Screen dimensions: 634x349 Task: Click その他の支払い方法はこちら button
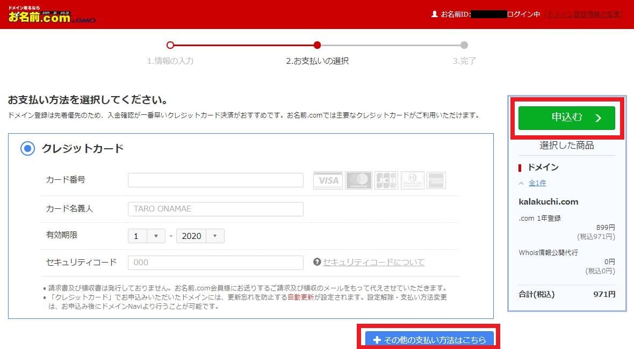point(429,339)
